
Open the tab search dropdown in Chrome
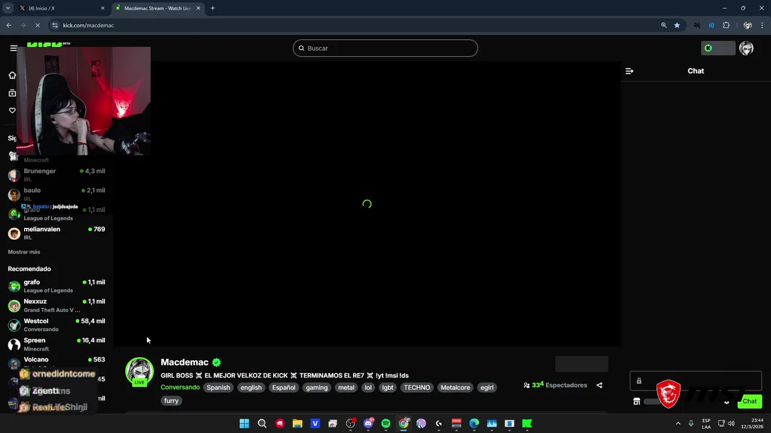(8, 8)
